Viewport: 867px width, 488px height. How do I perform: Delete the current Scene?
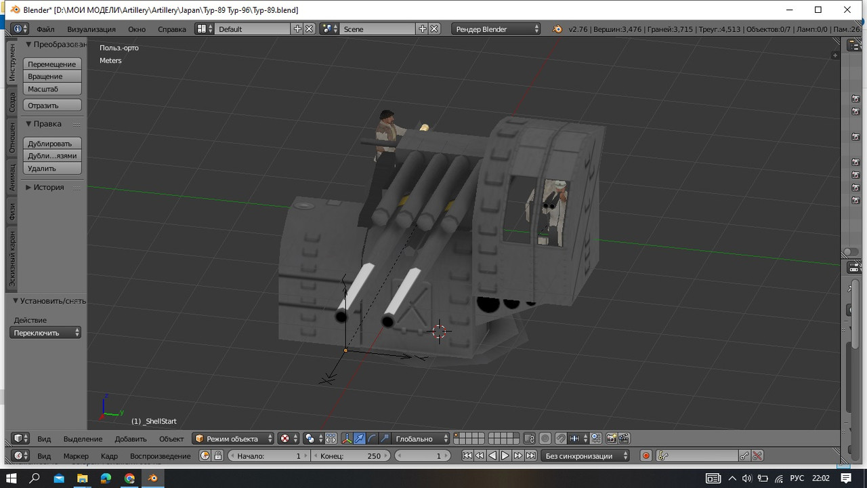[x=434, y=29]
